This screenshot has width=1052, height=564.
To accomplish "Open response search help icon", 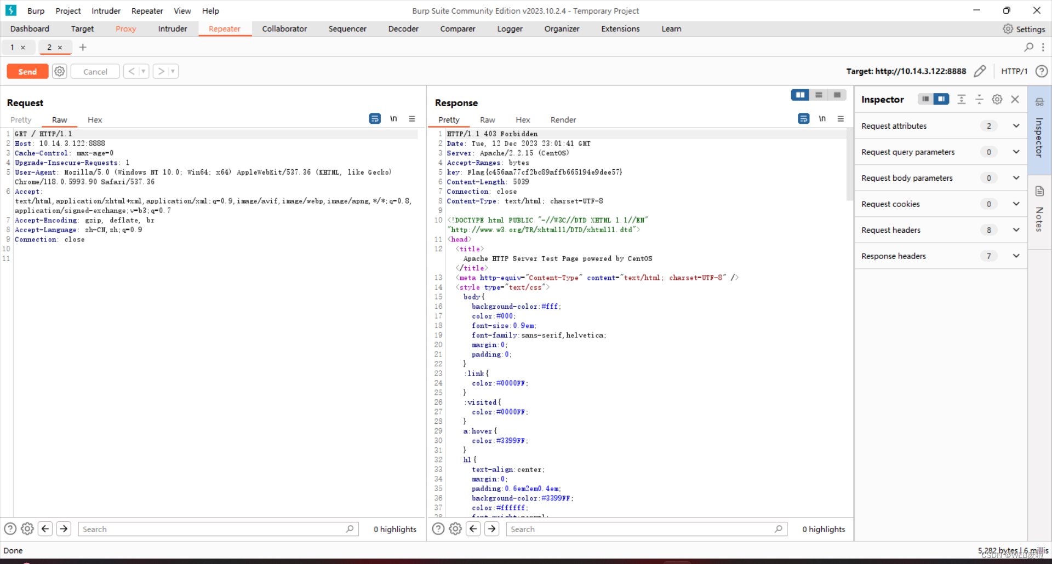I will pos(438,529).
